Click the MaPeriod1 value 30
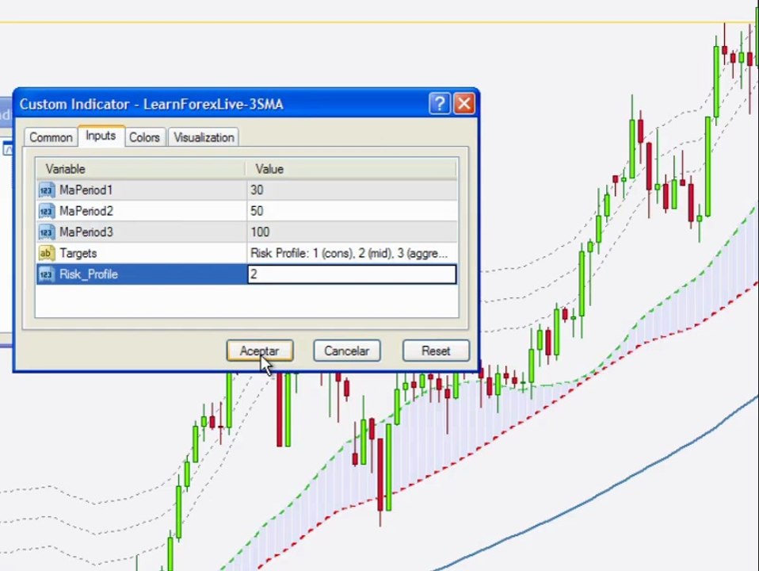The height and width of the screenshot is (571, 759). (x=257, y=190)
